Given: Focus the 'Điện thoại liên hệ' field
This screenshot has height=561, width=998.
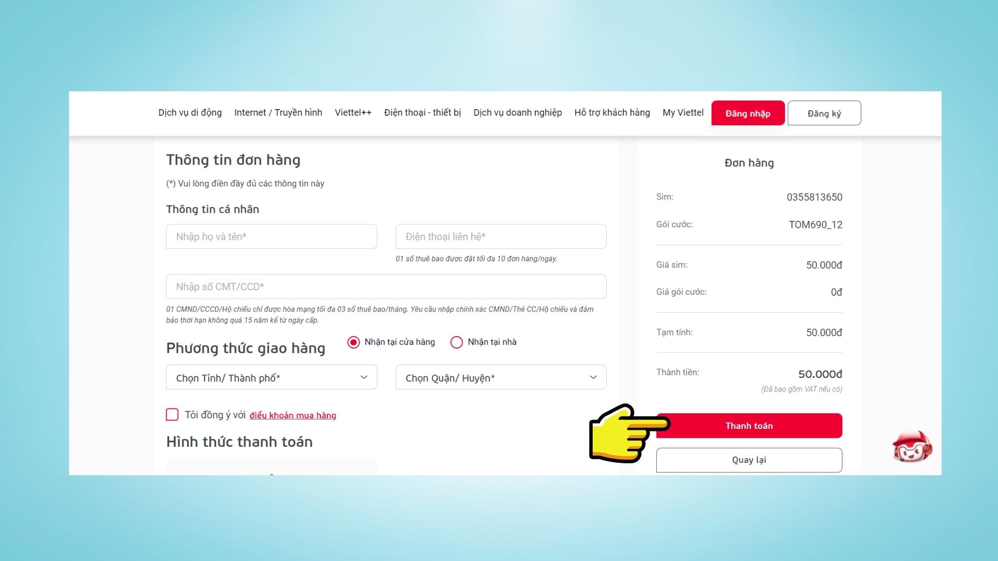Looking at the screenshot, I should pyautogui.click(x=501, y=236).
